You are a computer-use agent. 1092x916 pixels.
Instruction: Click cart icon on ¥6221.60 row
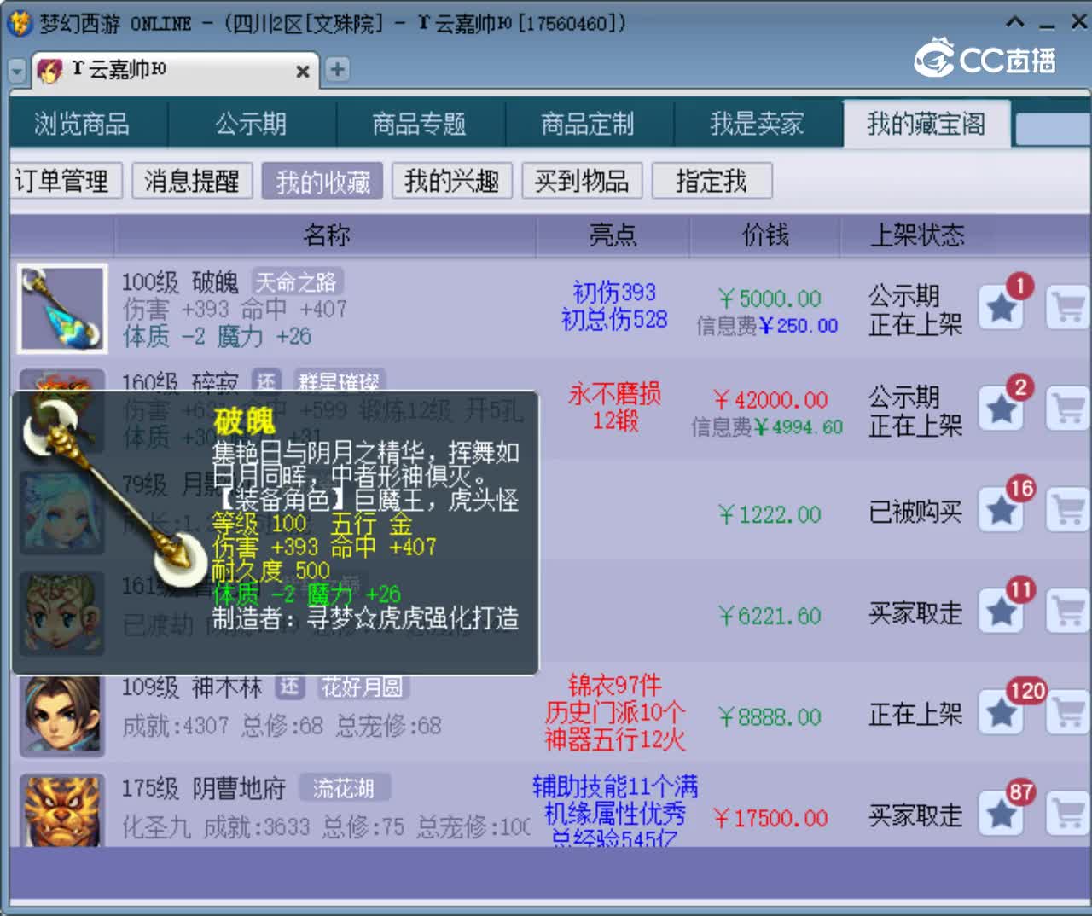point(1067,612)
